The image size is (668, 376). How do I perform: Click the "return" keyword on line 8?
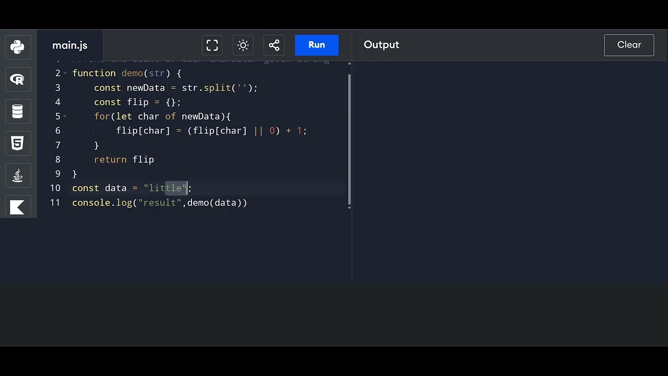(110, 159)
